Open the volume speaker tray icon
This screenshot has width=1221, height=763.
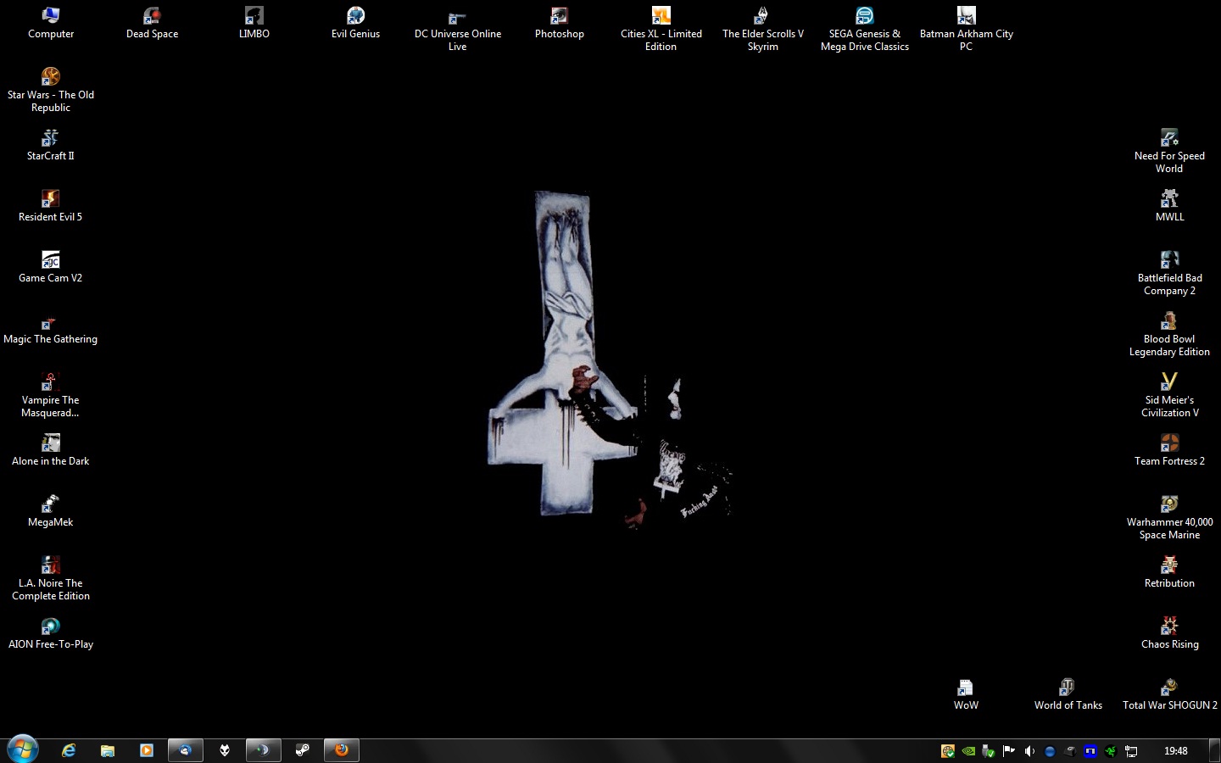1029,751
